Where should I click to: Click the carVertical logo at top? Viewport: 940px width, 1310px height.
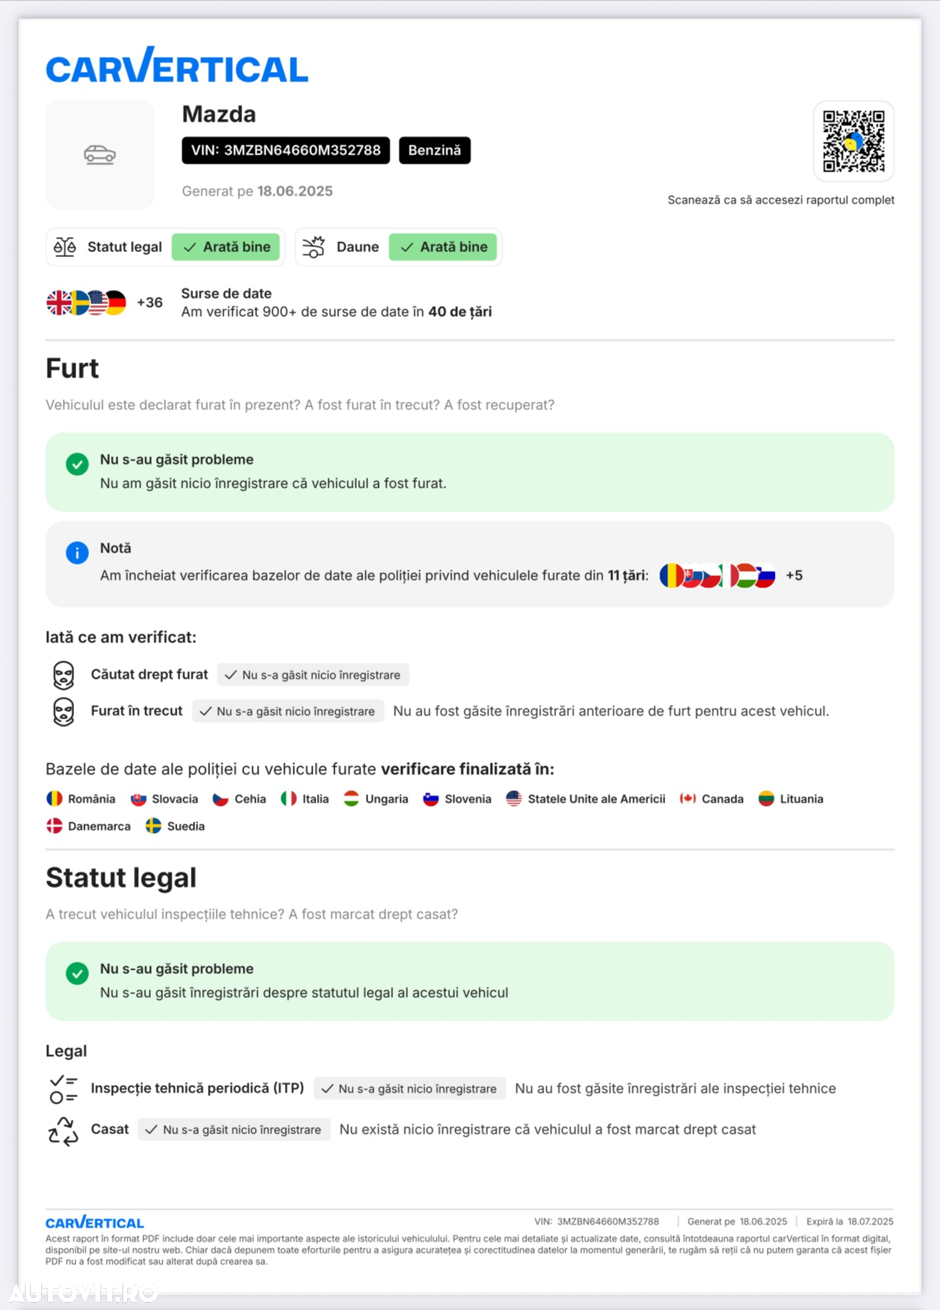tap(177, 65)
